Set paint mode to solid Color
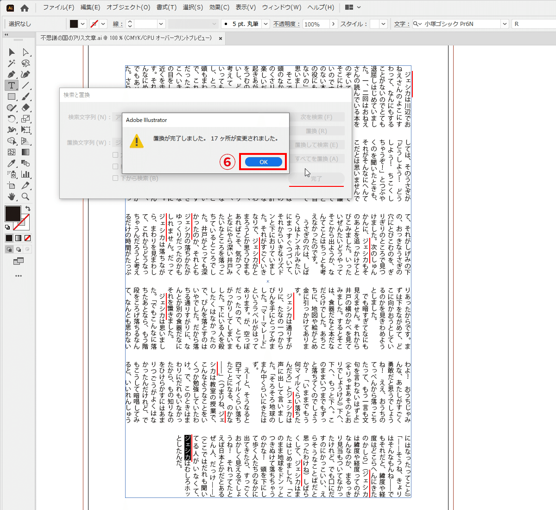Image resolution: width=556 pixels, height=510 pixels. [9, 238]
